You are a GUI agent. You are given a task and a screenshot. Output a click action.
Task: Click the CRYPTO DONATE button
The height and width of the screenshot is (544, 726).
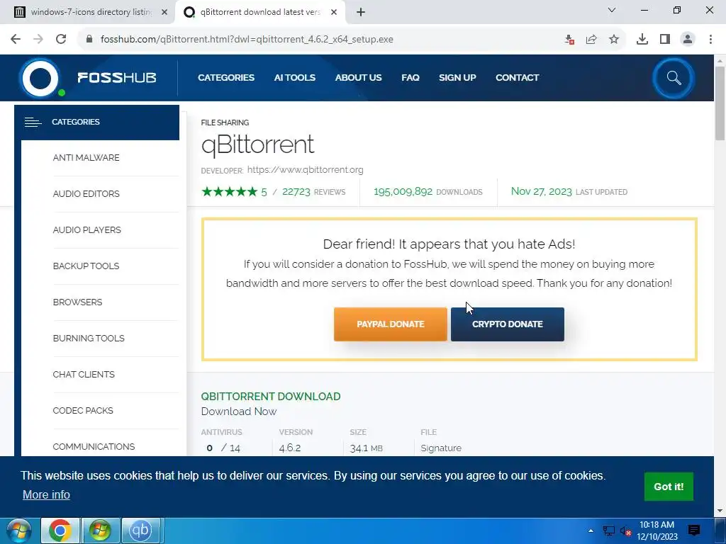tap(508, 324)
